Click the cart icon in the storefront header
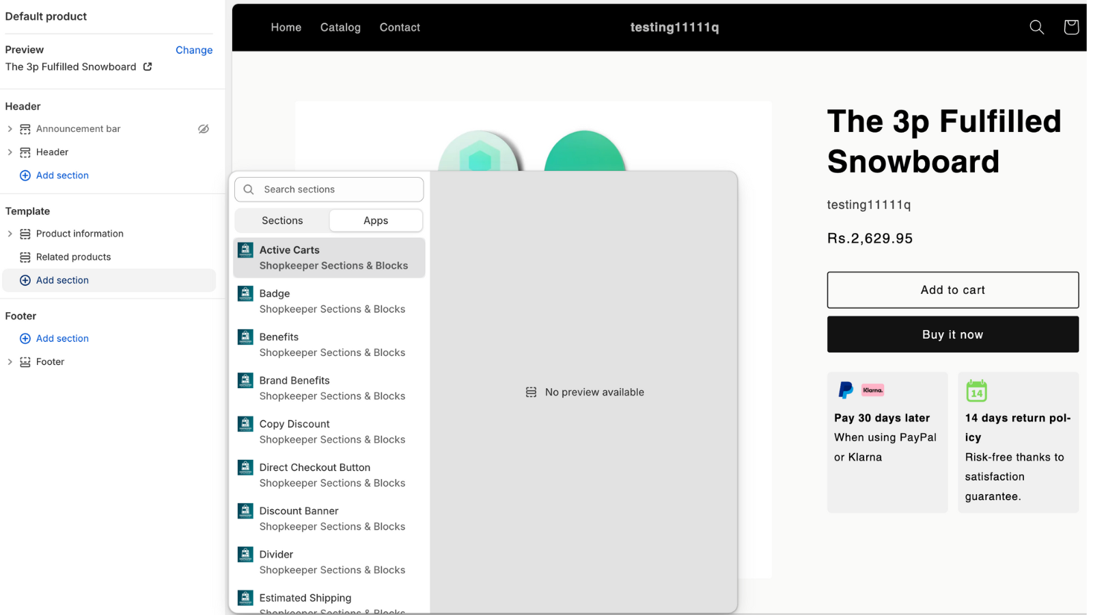 [1070, 27]
